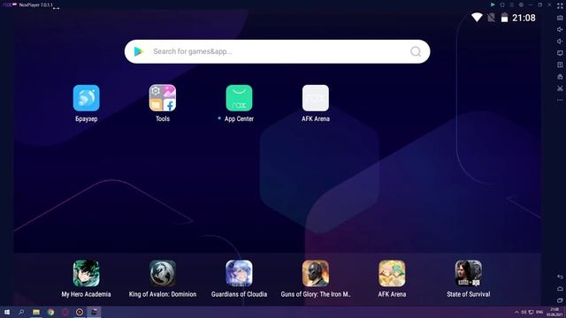Launch the App Center icon
This screenshot has width=566, height=318.
(239, 98)
